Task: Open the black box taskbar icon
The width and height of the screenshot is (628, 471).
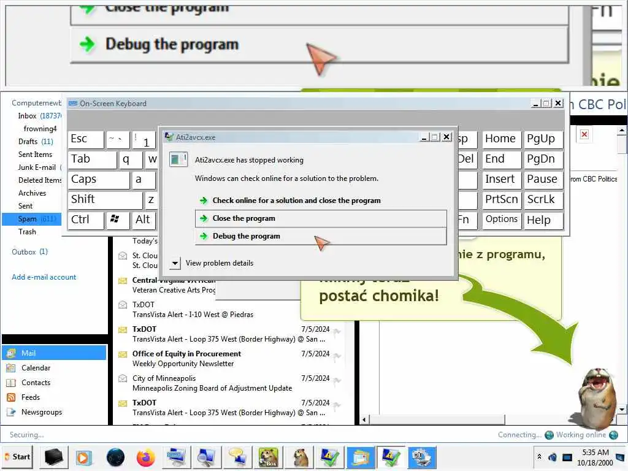Action: pos(54,457)
